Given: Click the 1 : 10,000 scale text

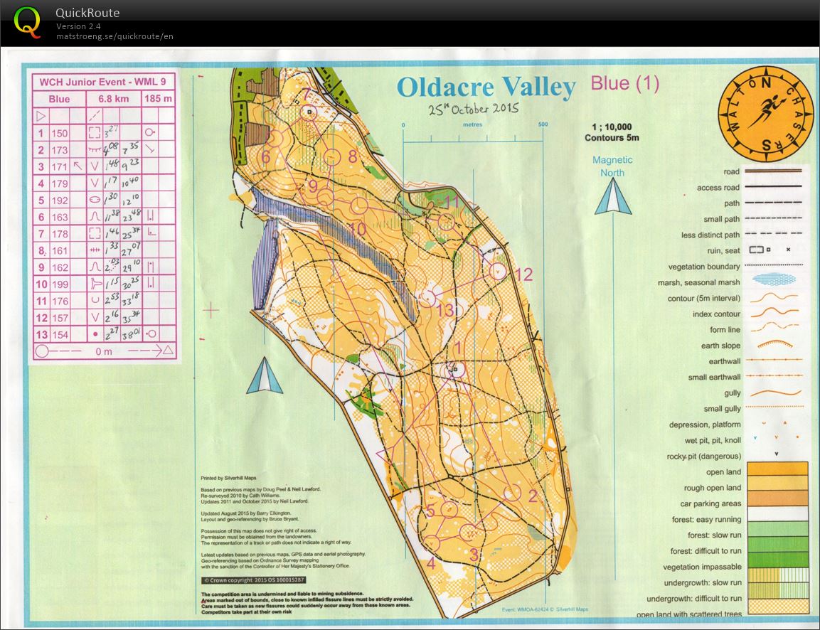Looking at the screenshot, I should pyautogui.click(x=612, y=127).
